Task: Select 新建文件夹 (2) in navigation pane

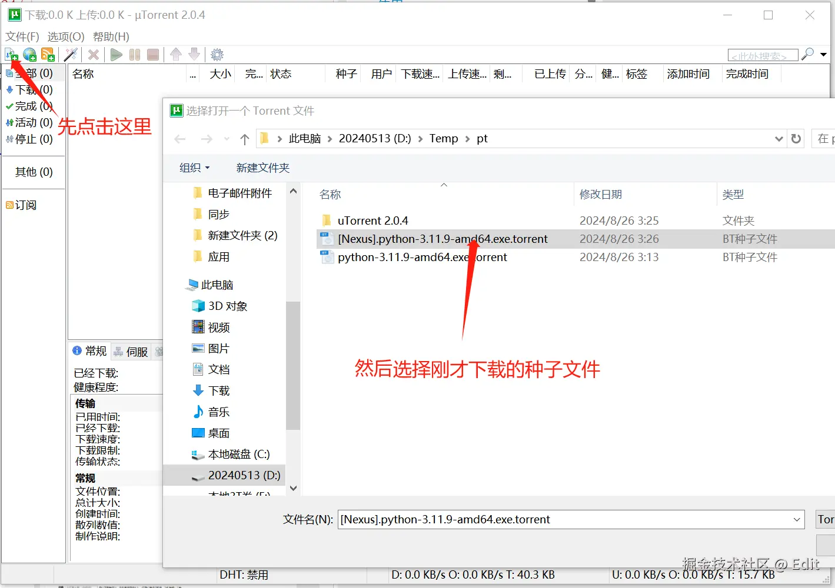Action: [x=235, y=236]
